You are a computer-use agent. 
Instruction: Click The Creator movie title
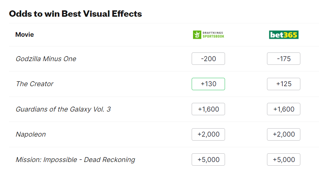(x=35, y=84)
